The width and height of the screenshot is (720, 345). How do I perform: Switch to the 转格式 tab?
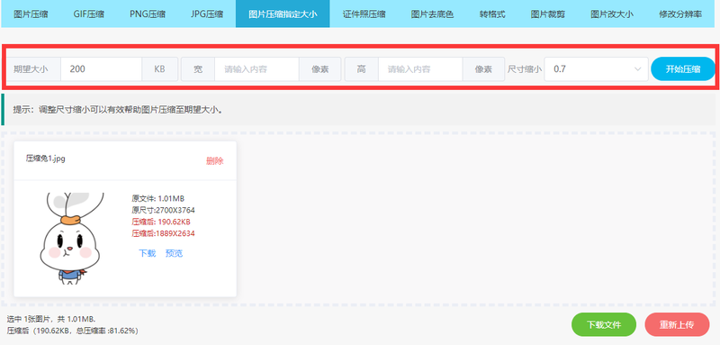point(492,14)
